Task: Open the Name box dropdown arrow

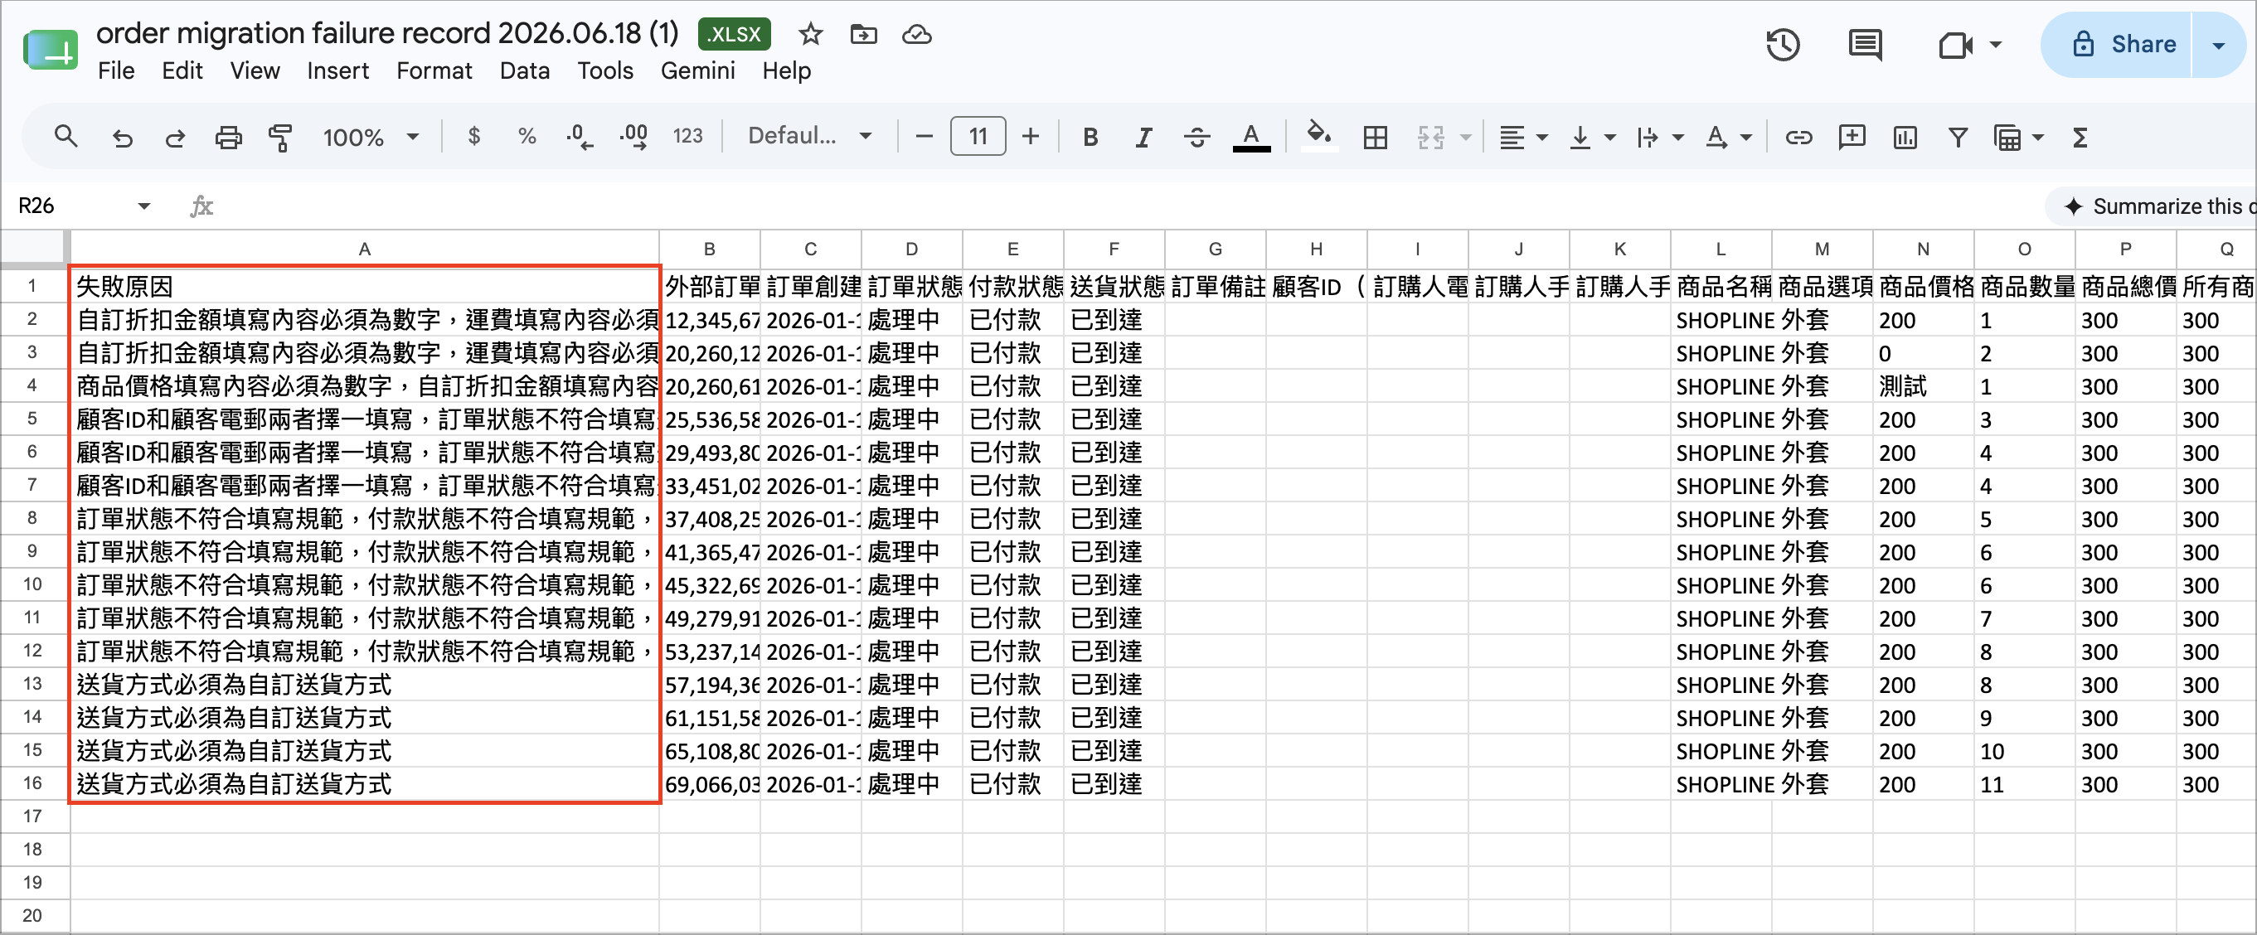Action: (143, 206)
